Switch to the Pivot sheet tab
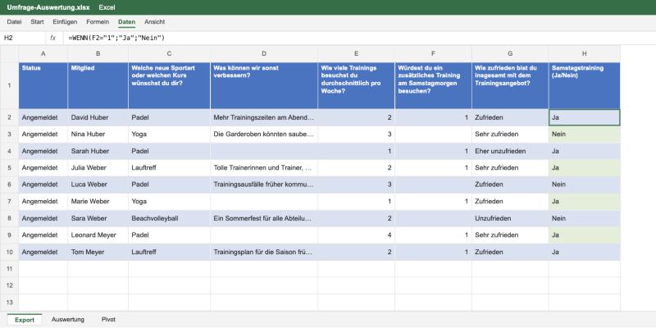656x328 pixels. coord(108,320)
